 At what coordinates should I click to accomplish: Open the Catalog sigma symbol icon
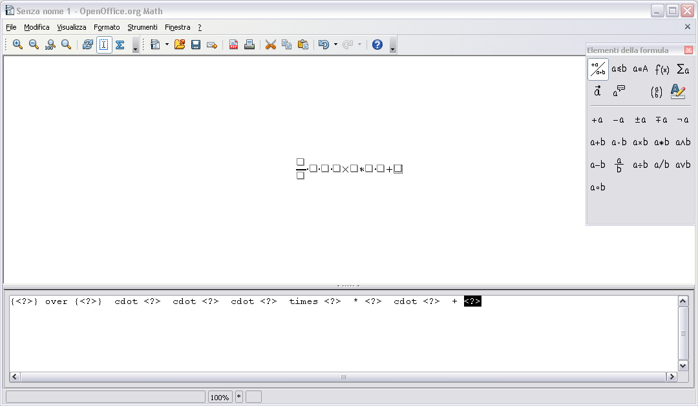pos(120,45)
